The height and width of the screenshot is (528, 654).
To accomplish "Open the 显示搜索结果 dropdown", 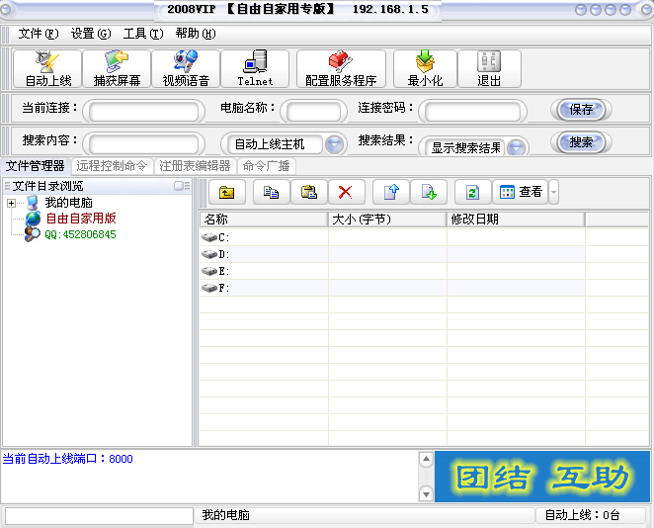I will [517, 147].
